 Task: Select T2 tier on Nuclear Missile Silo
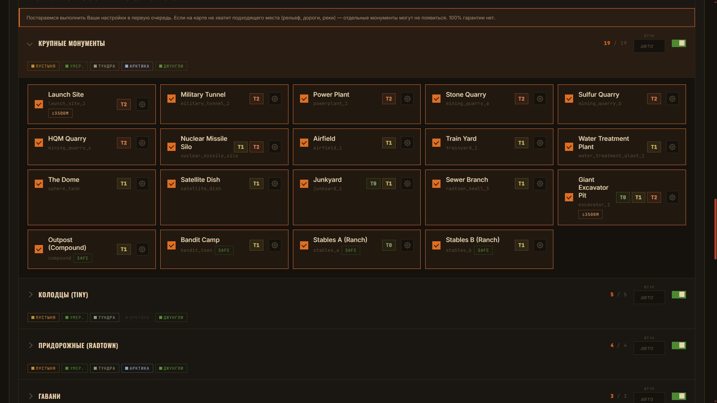click(x=256, y=147)
